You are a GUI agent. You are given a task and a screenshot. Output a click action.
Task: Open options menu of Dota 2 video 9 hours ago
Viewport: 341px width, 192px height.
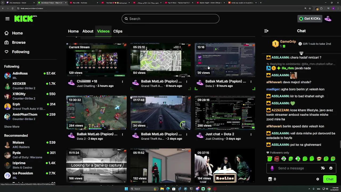tap(251, 82)
